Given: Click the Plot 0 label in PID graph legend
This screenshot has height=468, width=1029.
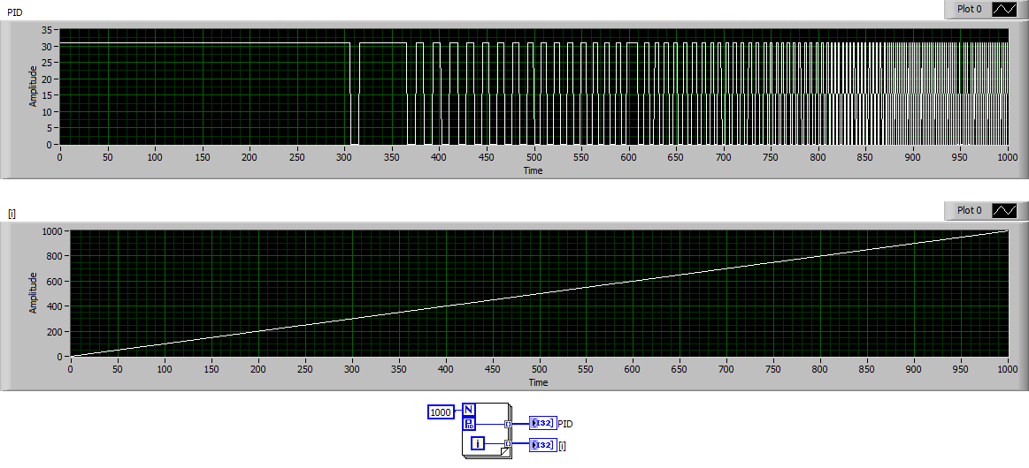Looking at the screenshot, I should click(x=970, y=9).
